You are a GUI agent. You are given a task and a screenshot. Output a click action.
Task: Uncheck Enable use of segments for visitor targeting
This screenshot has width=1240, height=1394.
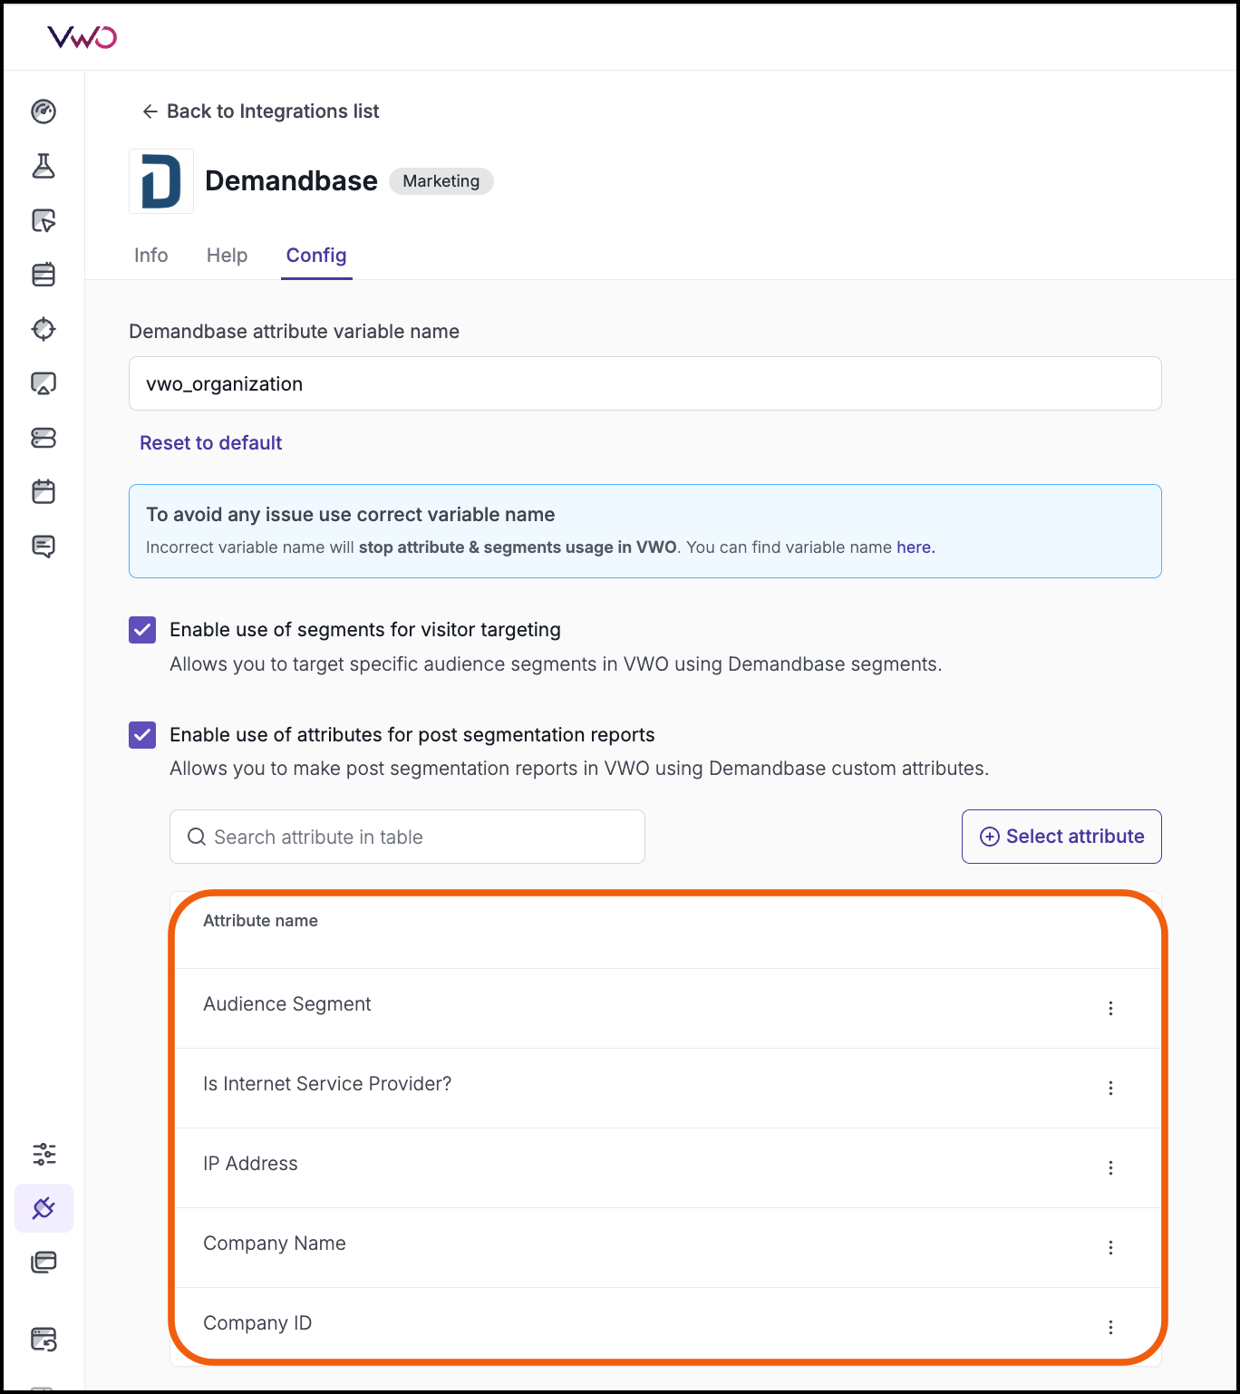click(142, 630)
